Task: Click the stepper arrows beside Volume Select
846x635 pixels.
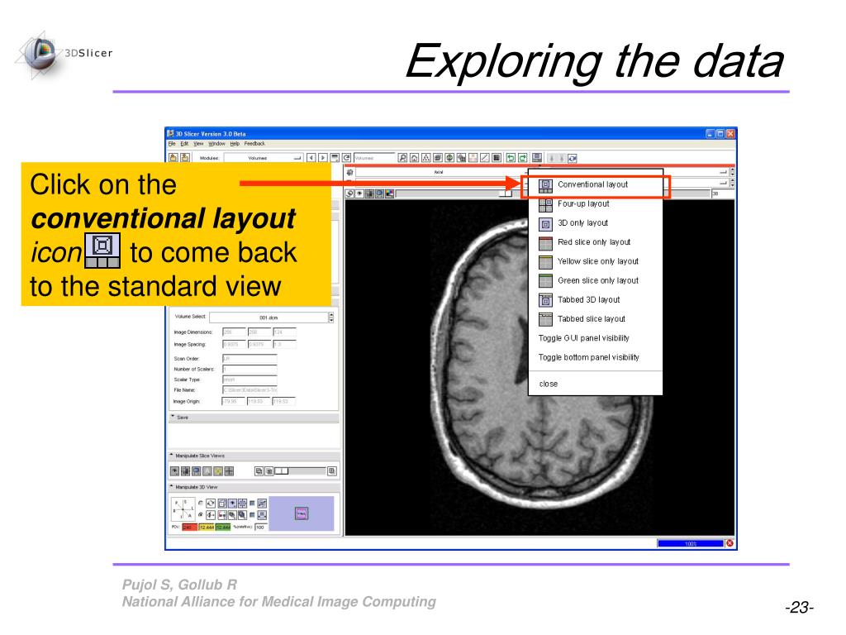Action: 331,317
